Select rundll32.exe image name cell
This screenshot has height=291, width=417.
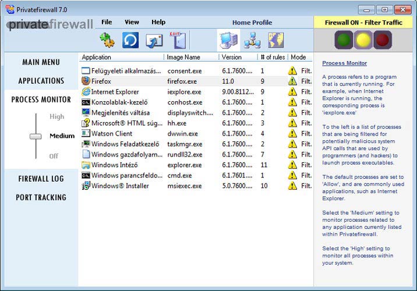185,154
